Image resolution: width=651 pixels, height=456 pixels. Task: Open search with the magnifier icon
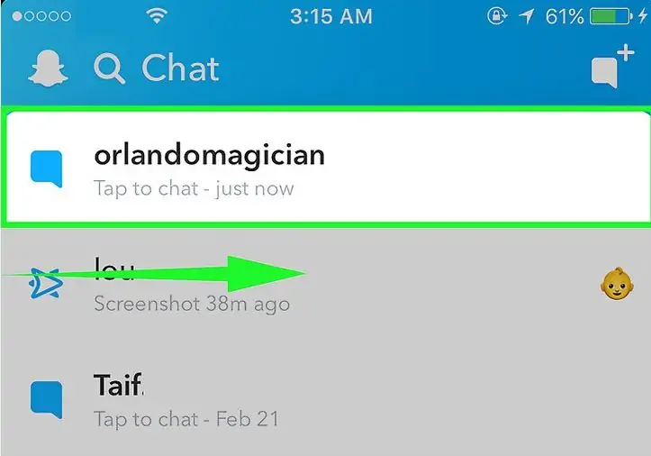110,69
